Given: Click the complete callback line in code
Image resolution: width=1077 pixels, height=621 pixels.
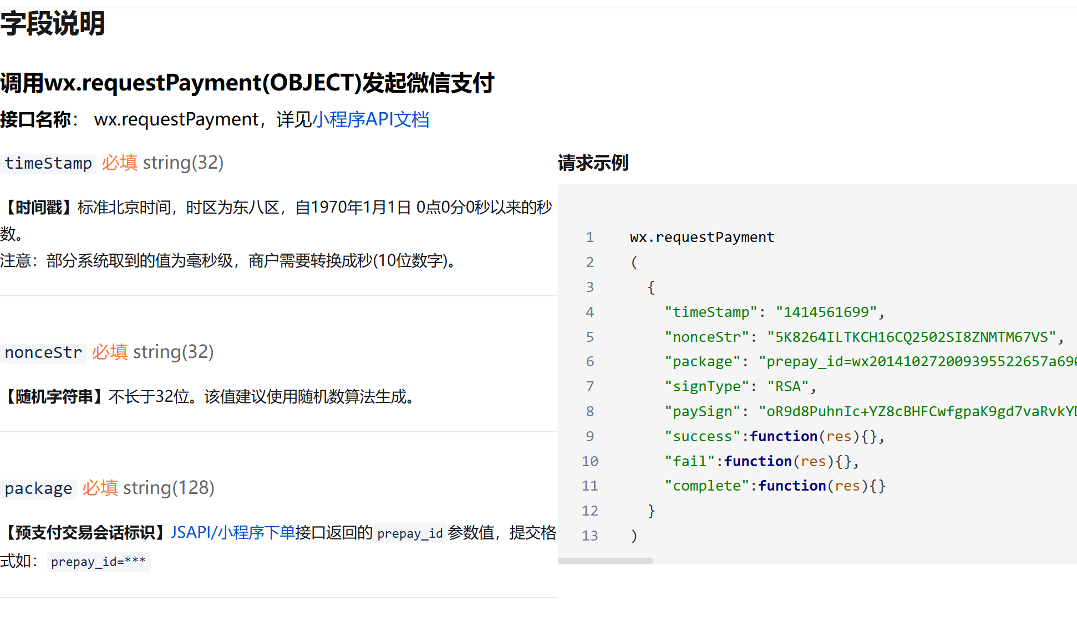Looking at the screenshot, I should (x=775, y=486).
